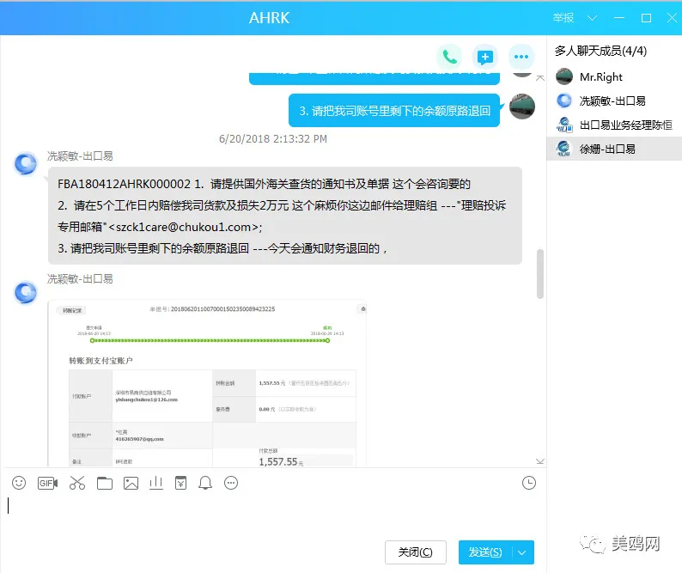Open the emoji smiley picker

coord(19,483)
